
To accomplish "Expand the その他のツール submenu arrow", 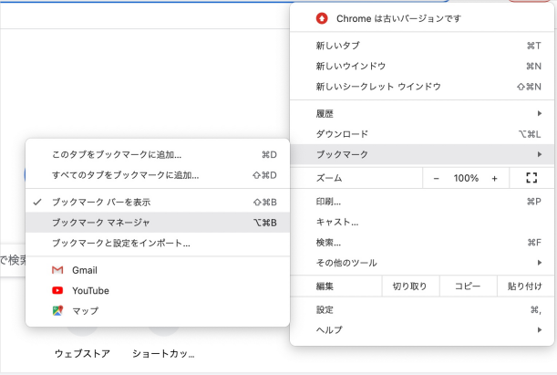I will pyautogui.click(x=540, y=263).
